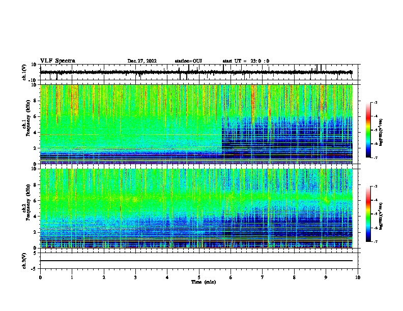Click the time axis tick label "10"
This screenshot has height=311, width=403.
(358, 277)
